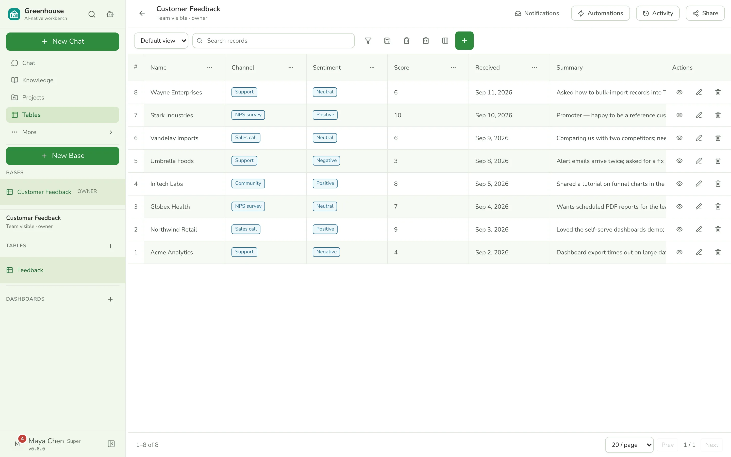Select the Feedback table in the sidebar
731x457 pixels.
click(62, 270)
